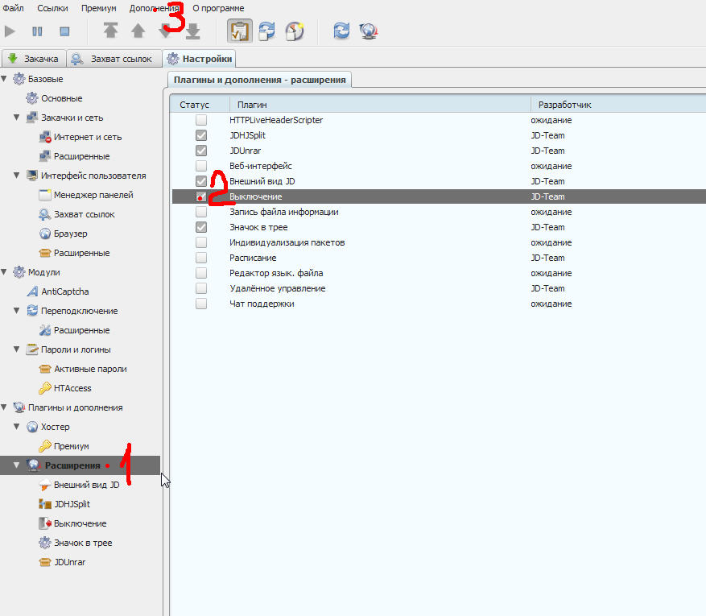
Task: Collapse the Пароли и логины tree node
Action: pyautogui.click(x=18, y=349)
